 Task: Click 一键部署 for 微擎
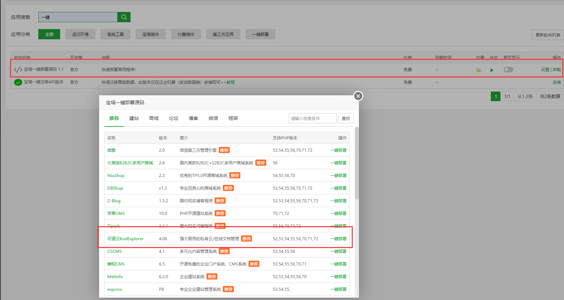coord(338,150)
